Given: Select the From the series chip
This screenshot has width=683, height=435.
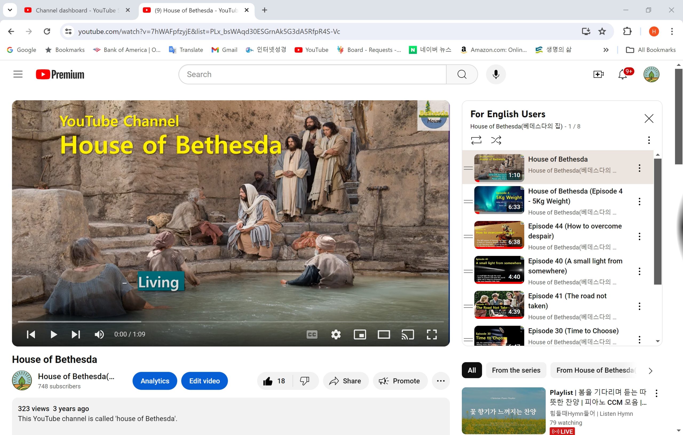Looking at the screenshot, I should [x=516, y=370].
